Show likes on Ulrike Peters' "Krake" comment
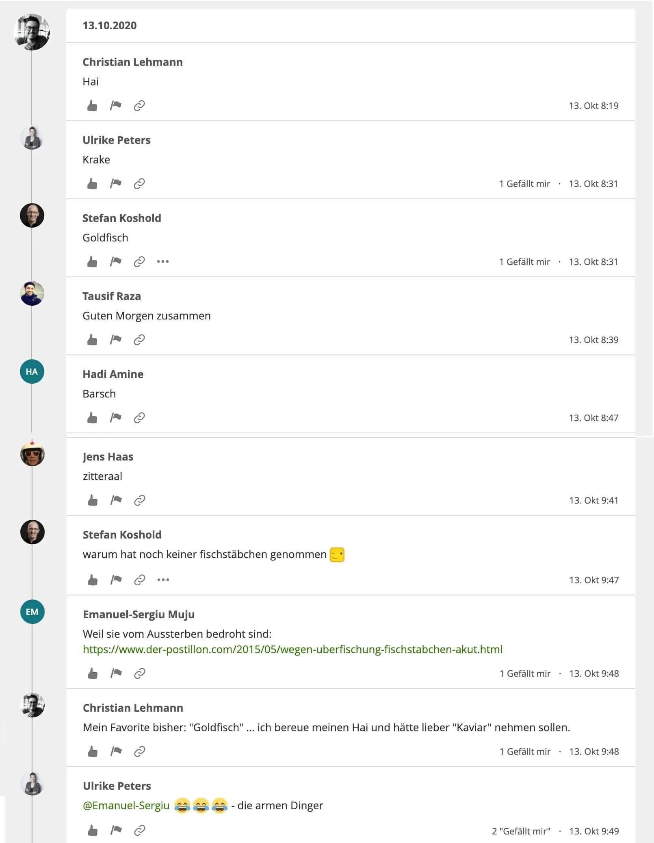654x843 pixels. coord(524,184)
